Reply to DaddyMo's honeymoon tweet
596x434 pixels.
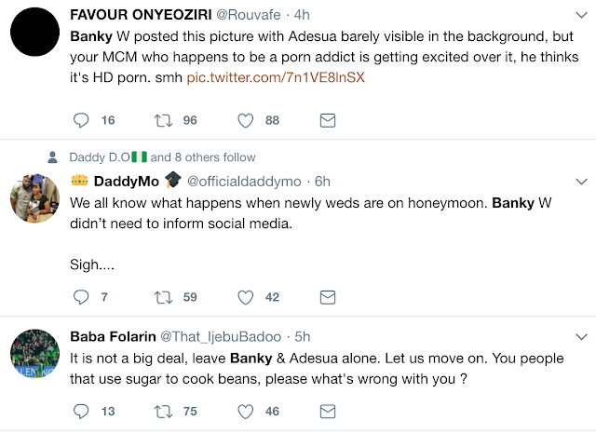point(81,298)
